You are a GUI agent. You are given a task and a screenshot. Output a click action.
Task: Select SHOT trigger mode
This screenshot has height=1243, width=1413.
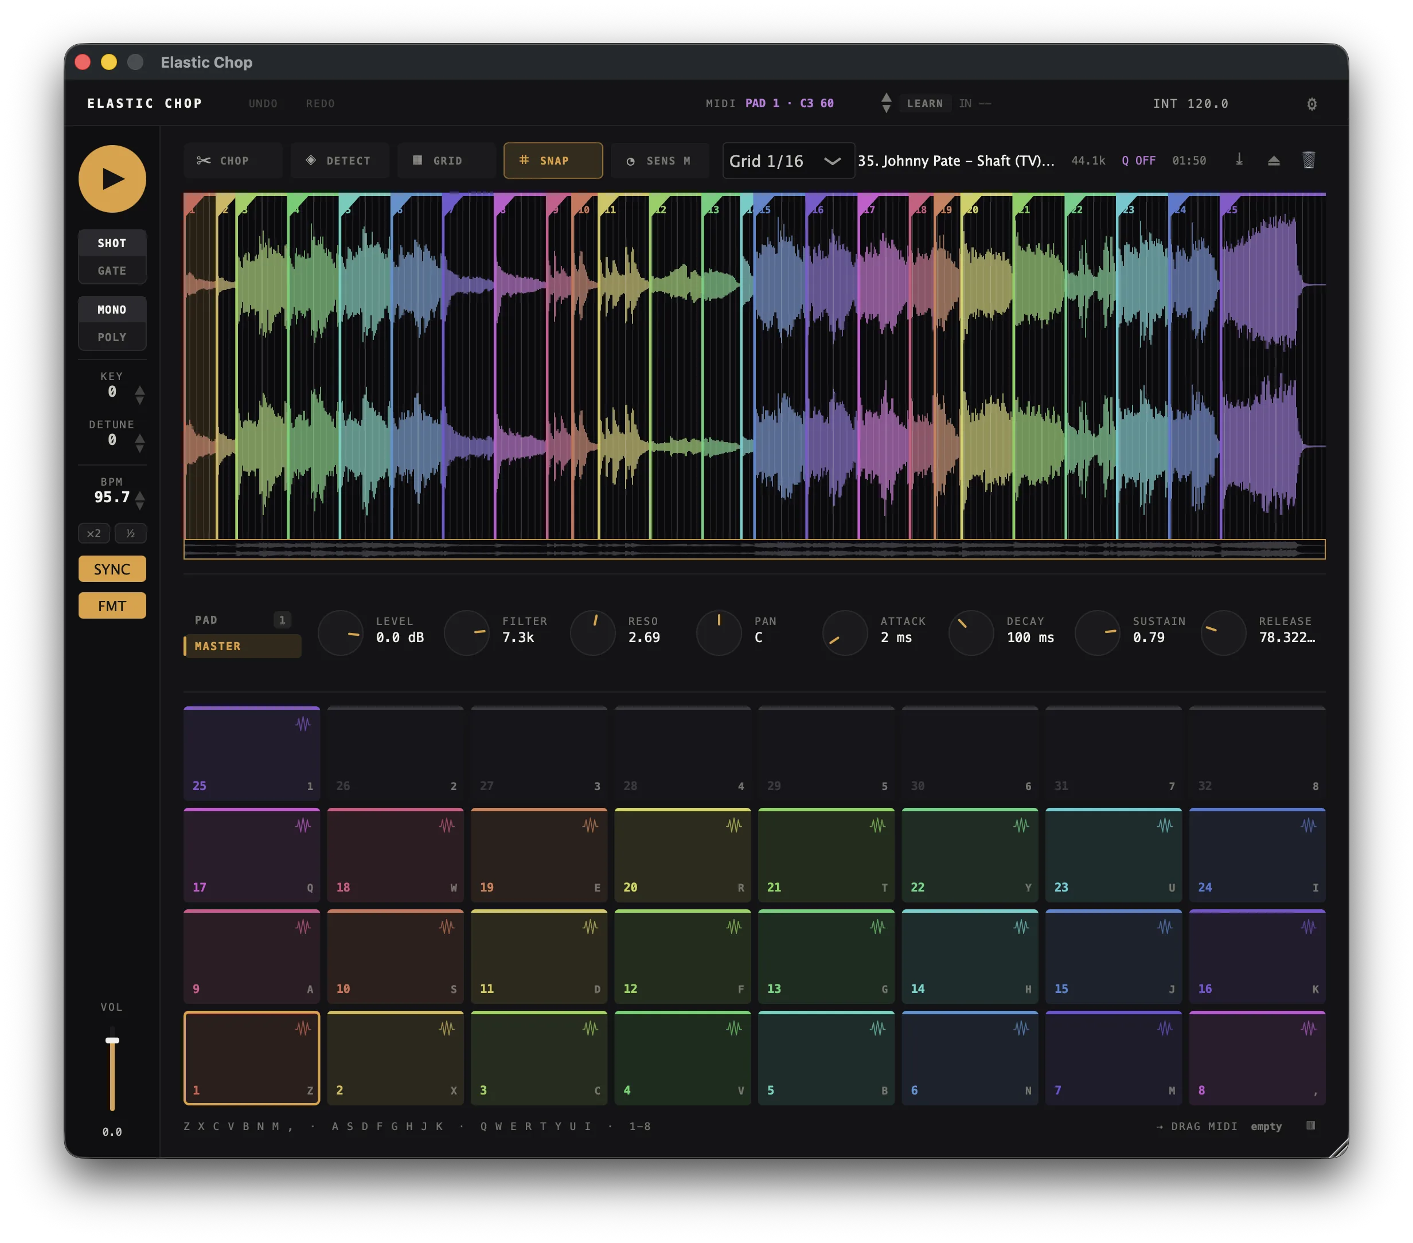112,243
